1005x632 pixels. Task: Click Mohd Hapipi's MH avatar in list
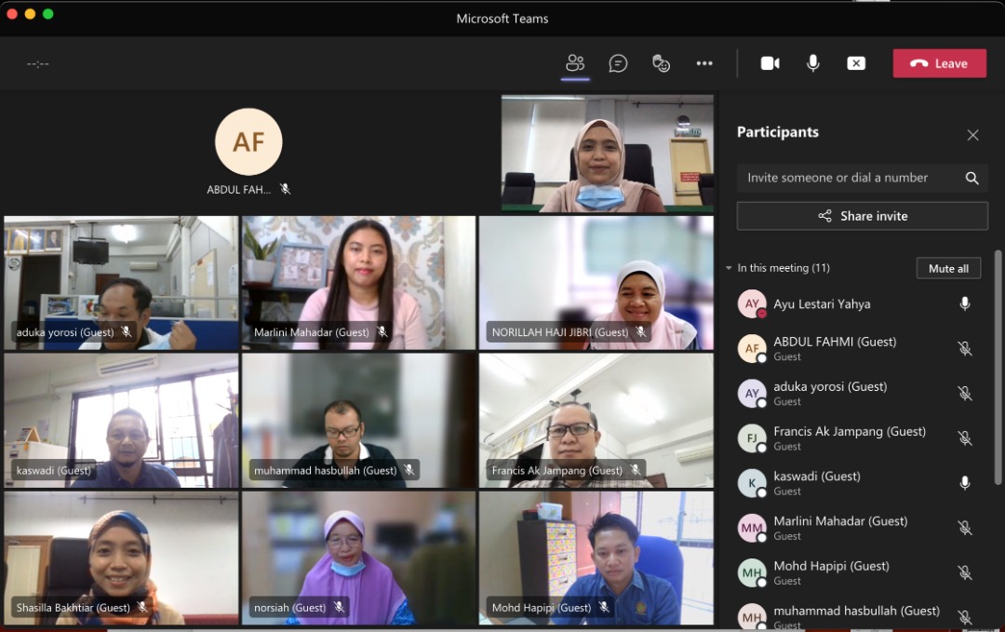[752, 573]
